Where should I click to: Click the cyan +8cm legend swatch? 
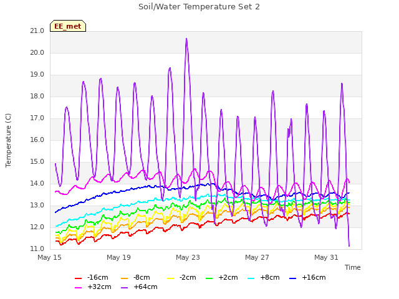[x=251, y=278]
